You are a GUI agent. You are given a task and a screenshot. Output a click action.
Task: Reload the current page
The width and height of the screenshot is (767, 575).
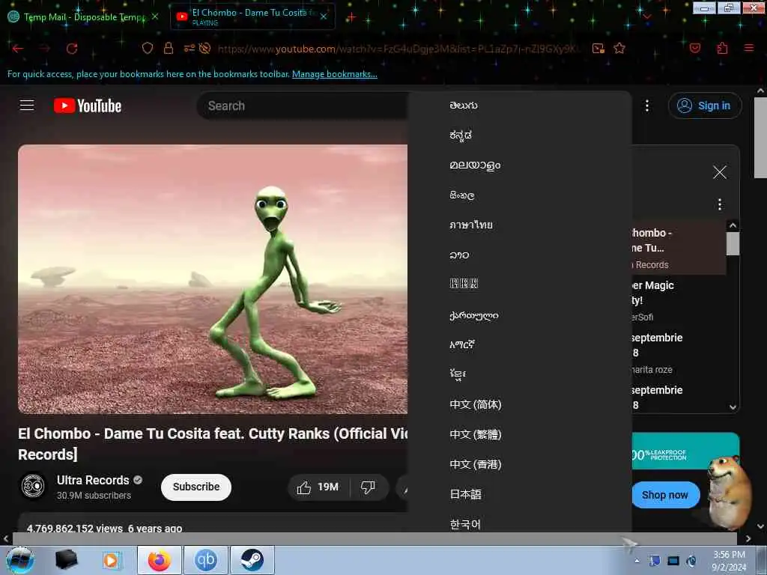(x=72, y=49)
